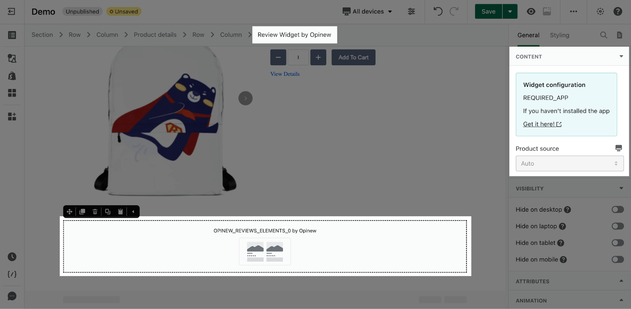Open the more options ellipsis menu
Viewport: 631px width, 309px height.
click(x=573, y=11)
